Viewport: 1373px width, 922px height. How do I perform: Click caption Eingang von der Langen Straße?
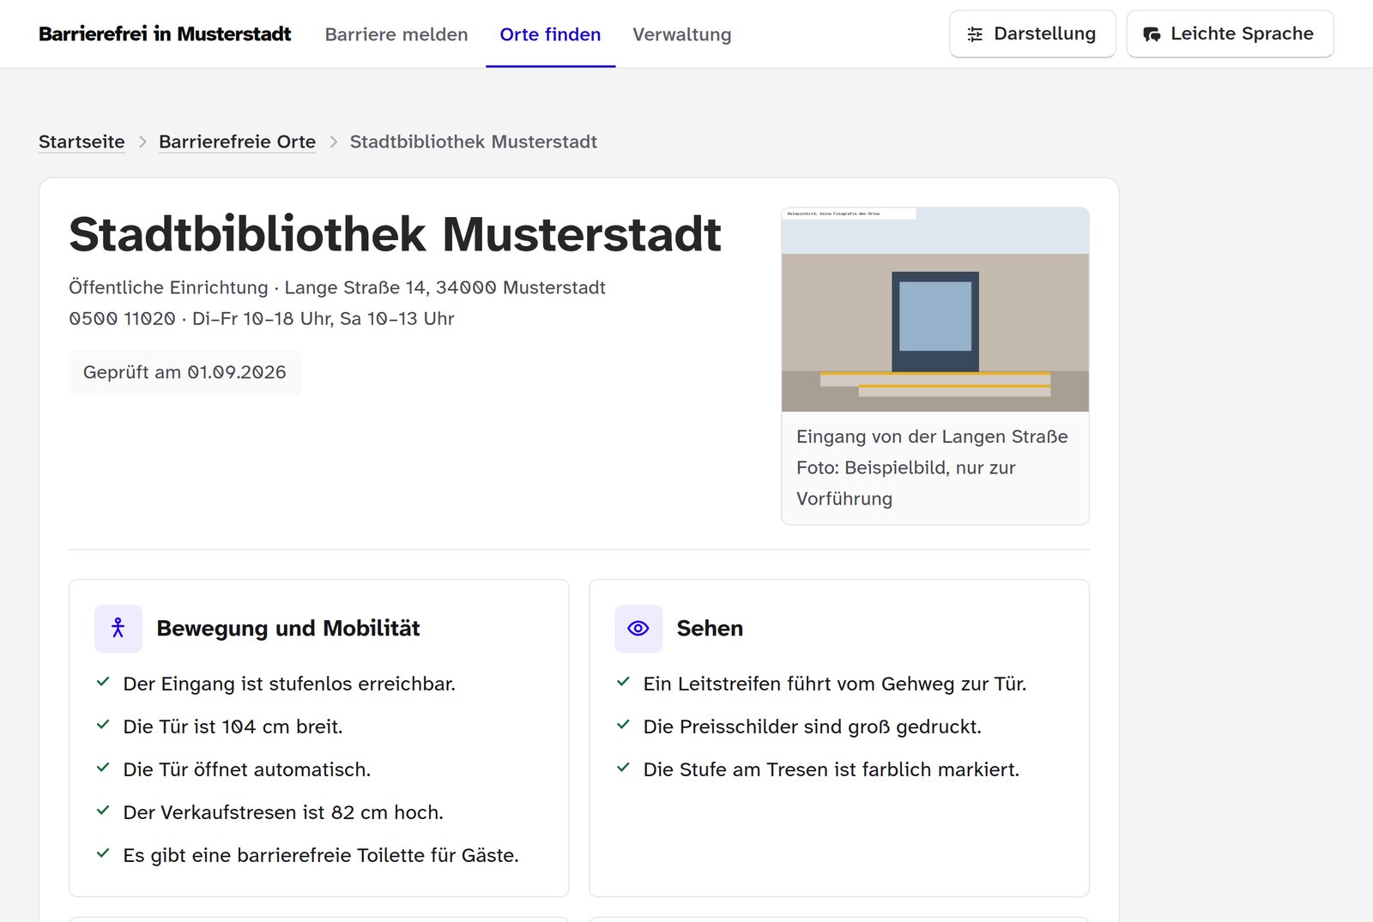pos(932,437)
